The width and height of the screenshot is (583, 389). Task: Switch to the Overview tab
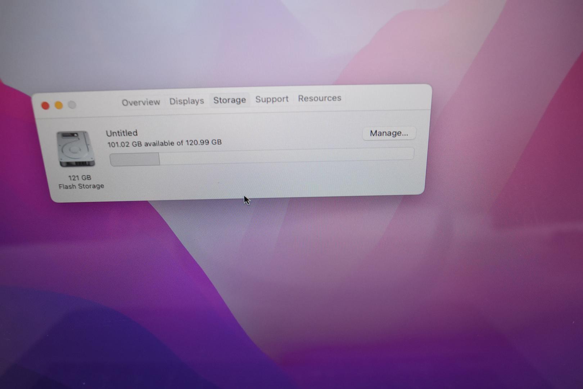tap(141, 102)
